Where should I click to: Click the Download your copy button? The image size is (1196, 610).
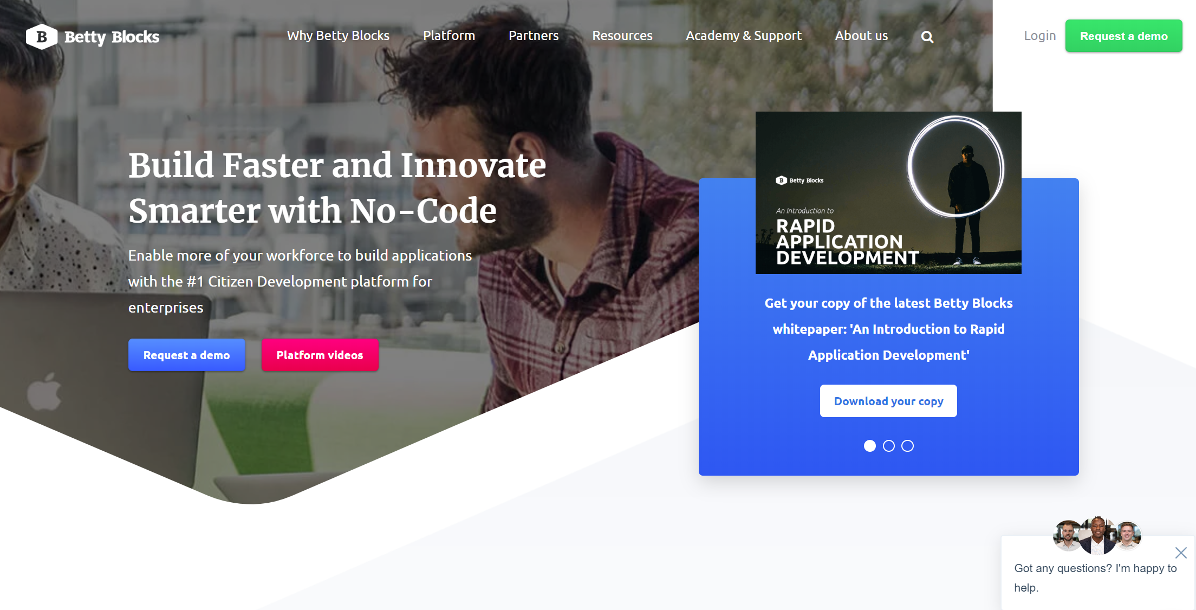[889, 401]
